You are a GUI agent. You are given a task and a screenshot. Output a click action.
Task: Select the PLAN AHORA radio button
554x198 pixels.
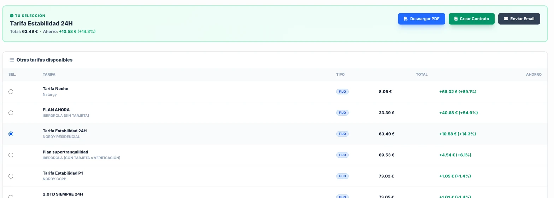click(11, 113)
